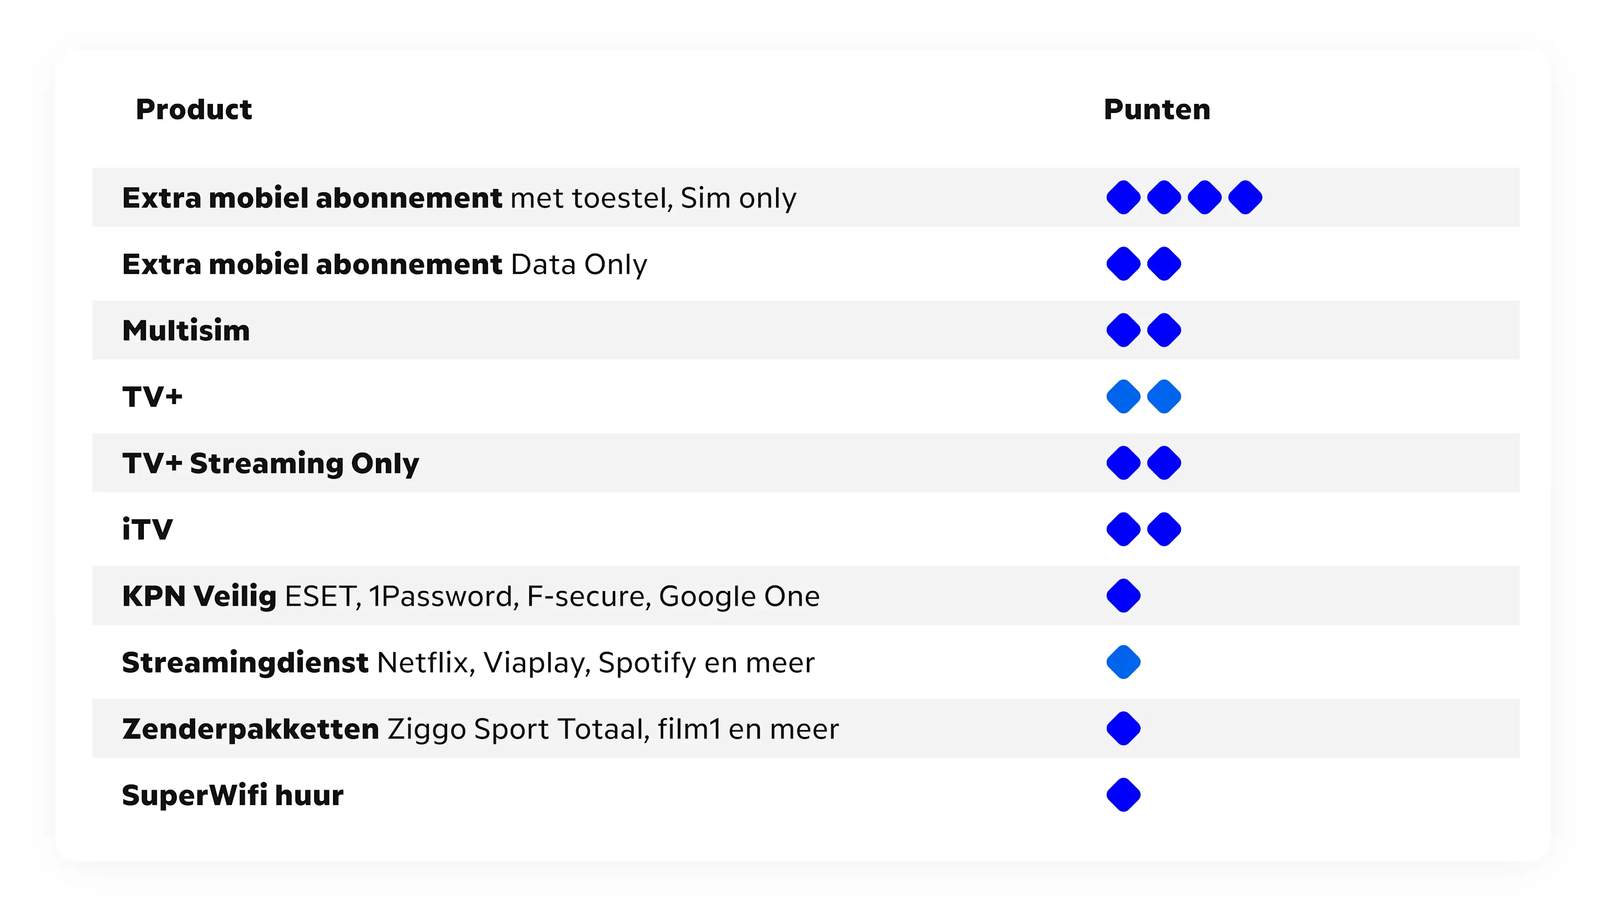Viewport: 1606px width, 922px height.
Task: Click the Zenderpakketten Ziggo Sport Totaal text
Action: pos(480,729)
